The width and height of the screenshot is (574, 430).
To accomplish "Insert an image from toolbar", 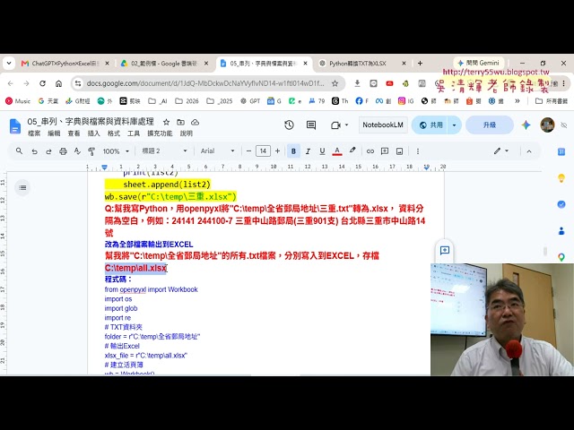I will tap(399, 151).
